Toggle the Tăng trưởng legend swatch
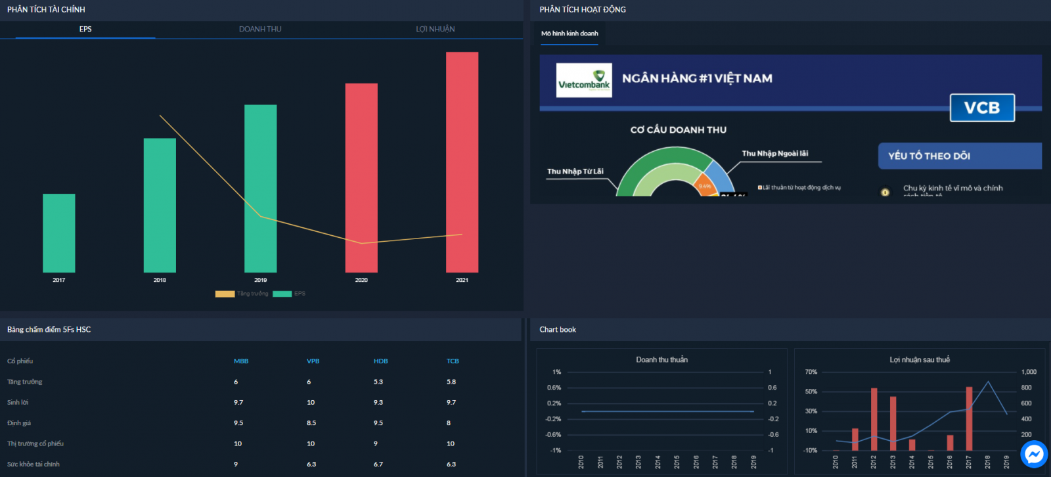Screen dimensions: 1051x477 click(x=225, y=294)
